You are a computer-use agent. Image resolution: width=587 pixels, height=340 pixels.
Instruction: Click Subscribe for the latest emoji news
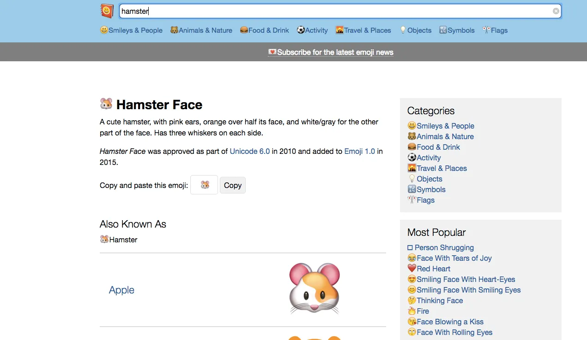point(331,52)
